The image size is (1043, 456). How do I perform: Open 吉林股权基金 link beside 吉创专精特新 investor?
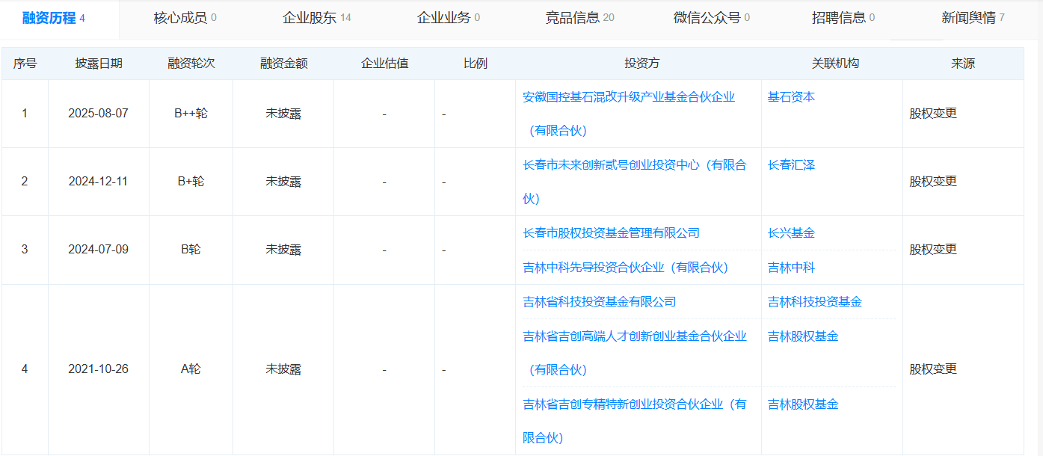coord(803,404)
